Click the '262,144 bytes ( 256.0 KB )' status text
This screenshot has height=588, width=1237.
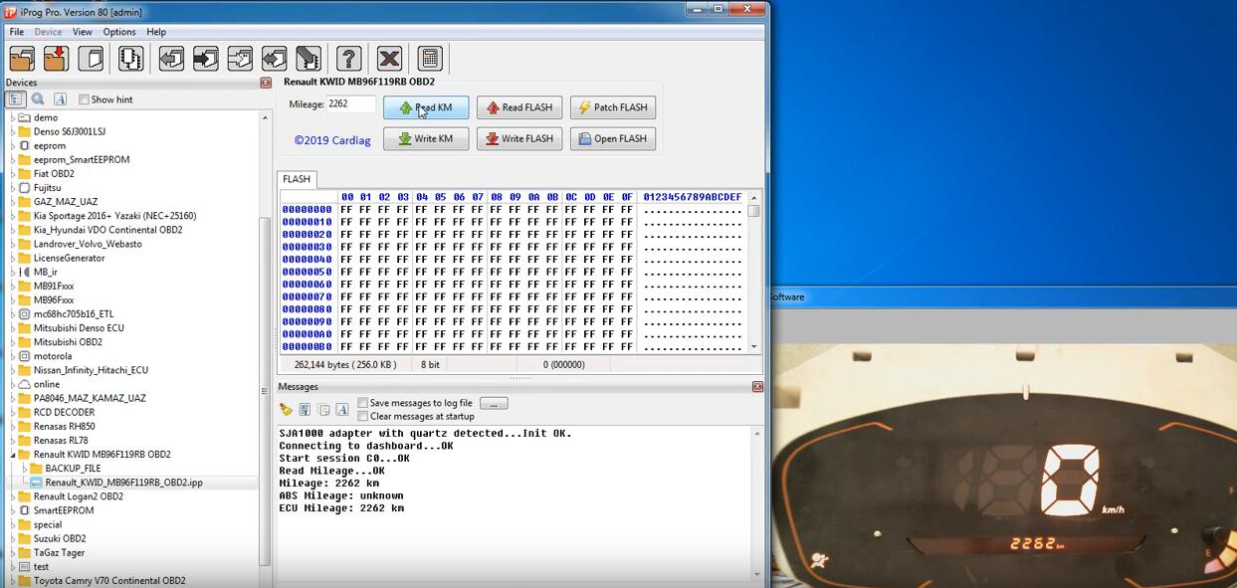point(345,365)
